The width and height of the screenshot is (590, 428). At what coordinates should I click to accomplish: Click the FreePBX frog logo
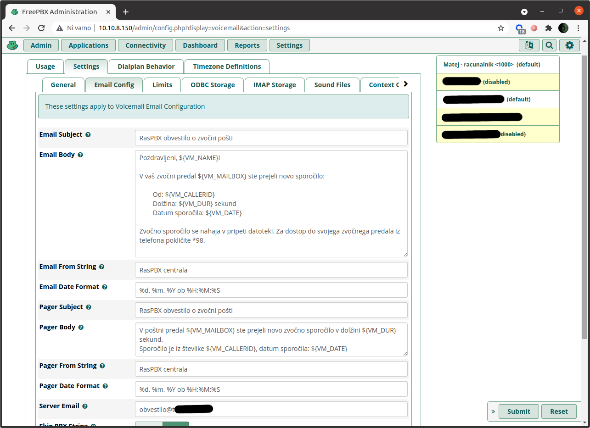[12, 45]
